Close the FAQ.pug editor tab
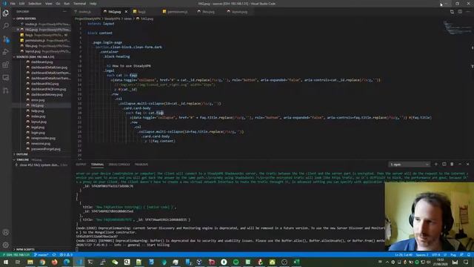Image resolution: width=474 pixels, height=267 pixels. (x=126, y=12)
